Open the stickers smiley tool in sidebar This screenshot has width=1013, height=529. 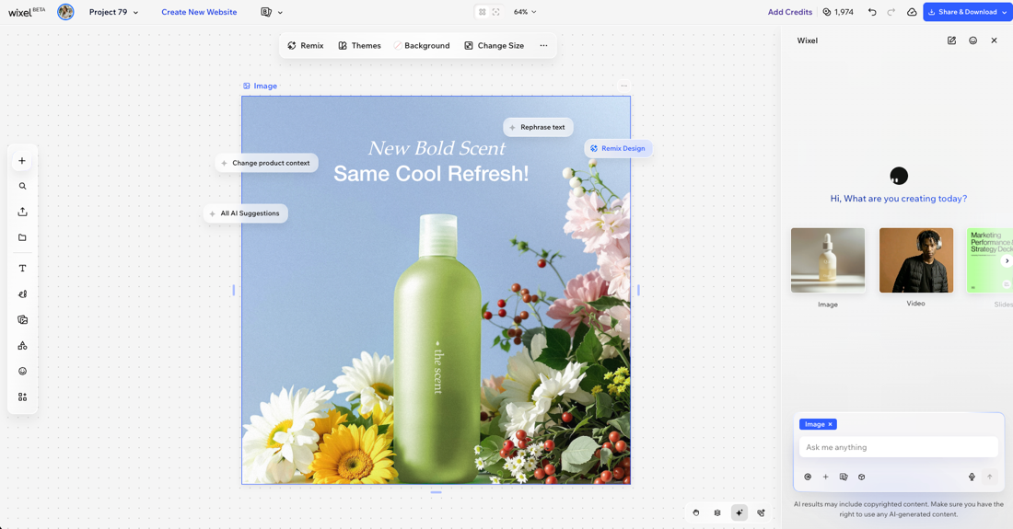pyautogui.click(x=22, y=371)
